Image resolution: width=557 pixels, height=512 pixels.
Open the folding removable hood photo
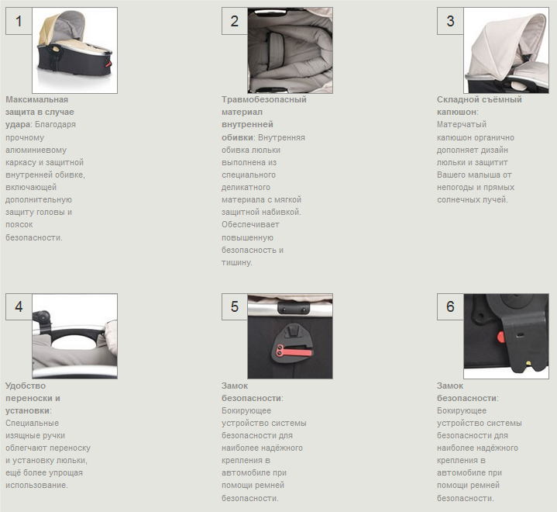click(506, 50)
